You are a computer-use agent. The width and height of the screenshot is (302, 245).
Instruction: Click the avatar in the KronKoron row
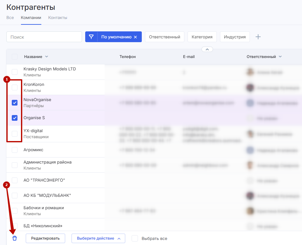coord(250,87)
